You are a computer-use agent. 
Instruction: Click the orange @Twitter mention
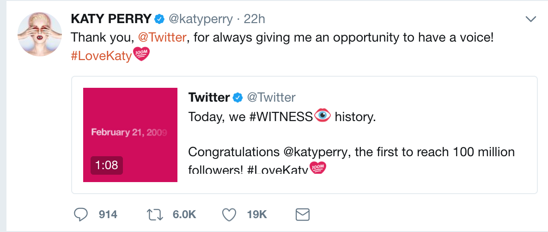162,37
